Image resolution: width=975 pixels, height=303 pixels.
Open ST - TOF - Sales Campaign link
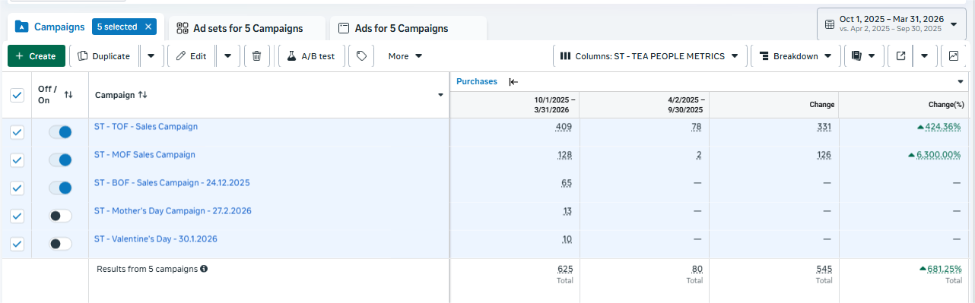pos(146,127)
